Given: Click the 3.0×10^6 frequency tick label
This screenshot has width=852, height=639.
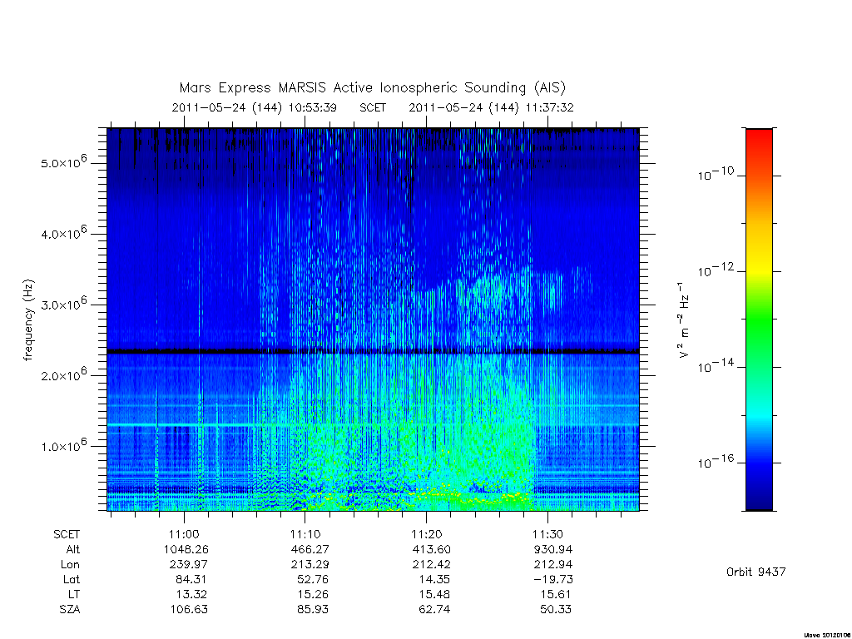Looking at the screenshot, I should (63, 304).
